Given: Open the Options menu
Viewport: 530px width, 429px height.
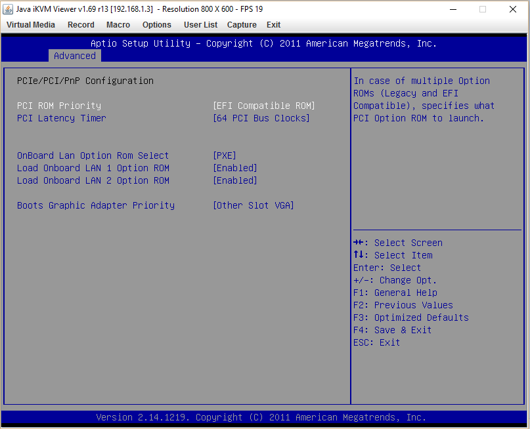Looking at the screenshot, I should pyautogui.click(x=157, y=25).
